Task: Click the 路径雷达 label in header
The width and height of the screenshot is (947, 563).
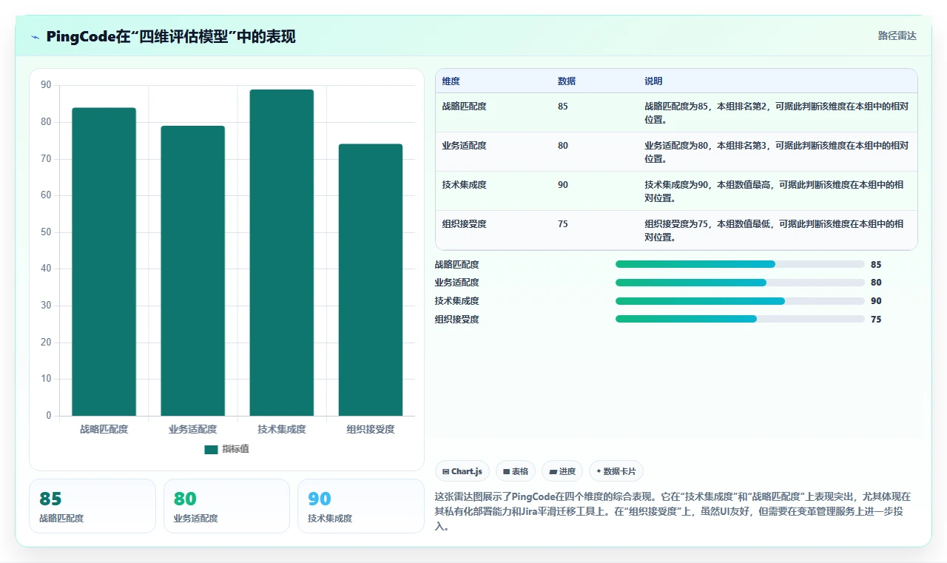Action: tap(897, 36)
